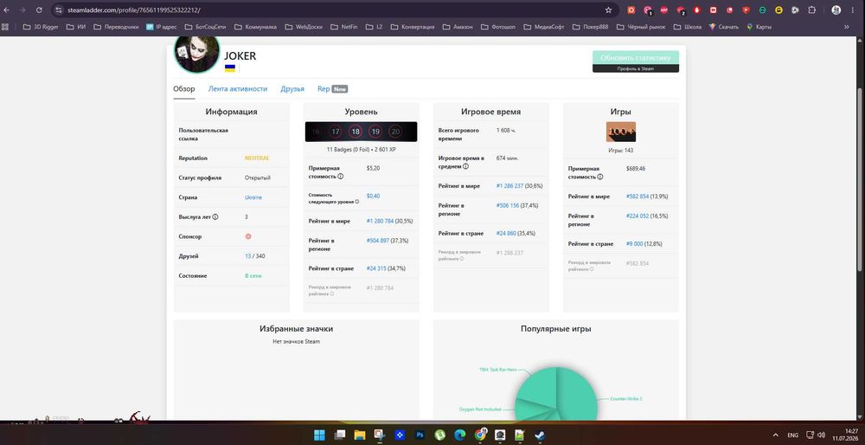Bookmark this page with the star icon

(608, 10)
